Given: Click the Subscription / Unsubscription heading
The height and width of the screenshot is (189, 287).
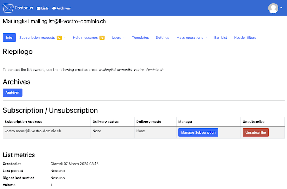Looking at the screenshot, I should 50,110.
